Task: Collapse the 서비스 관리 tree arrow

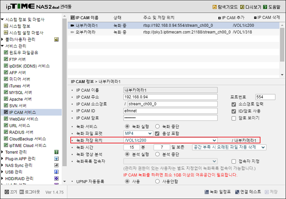Action: click(2, 46)
